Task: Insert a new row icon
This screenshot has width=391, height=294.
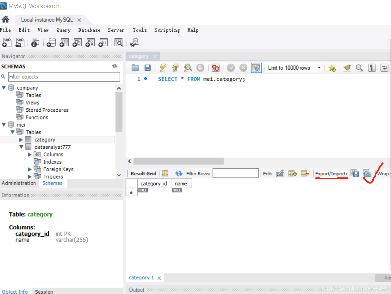Action: 293,173
